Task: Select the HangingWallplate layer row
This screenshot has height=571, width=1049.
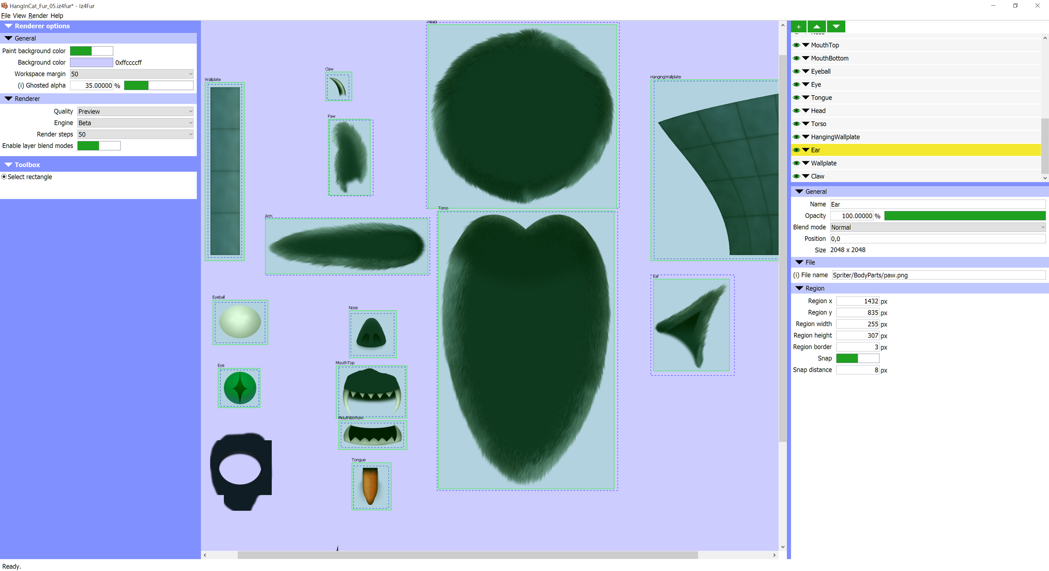Action: (x=916, y=137)
